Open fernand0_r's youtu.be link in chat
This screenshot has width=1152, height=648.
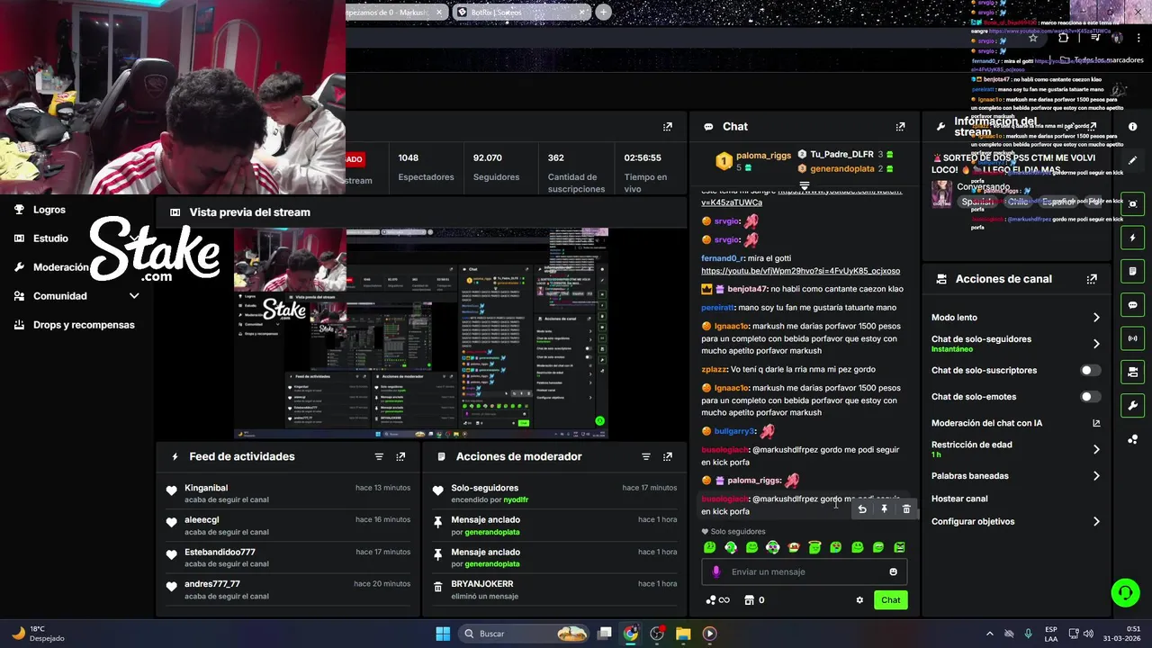(800, 271)
